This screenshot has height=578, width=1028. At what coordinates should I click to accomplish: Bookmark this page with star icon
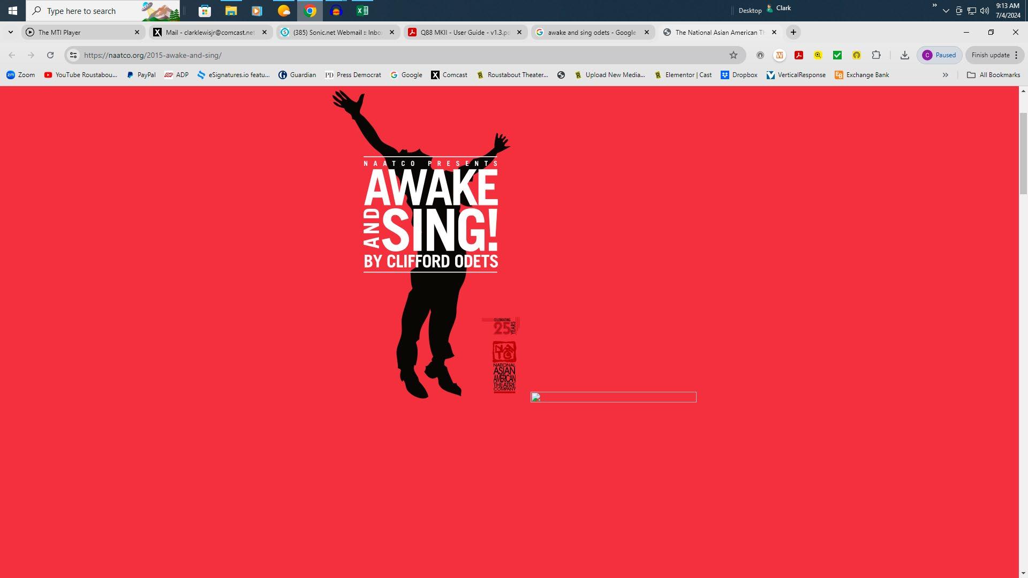(733, 55)
